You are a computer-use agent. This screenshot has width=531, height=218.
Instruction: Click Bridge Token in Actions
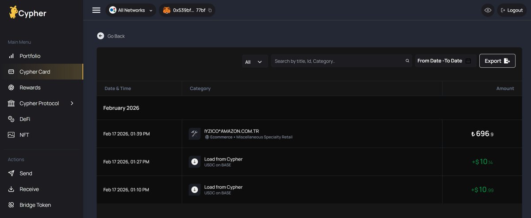pos(42,205)
